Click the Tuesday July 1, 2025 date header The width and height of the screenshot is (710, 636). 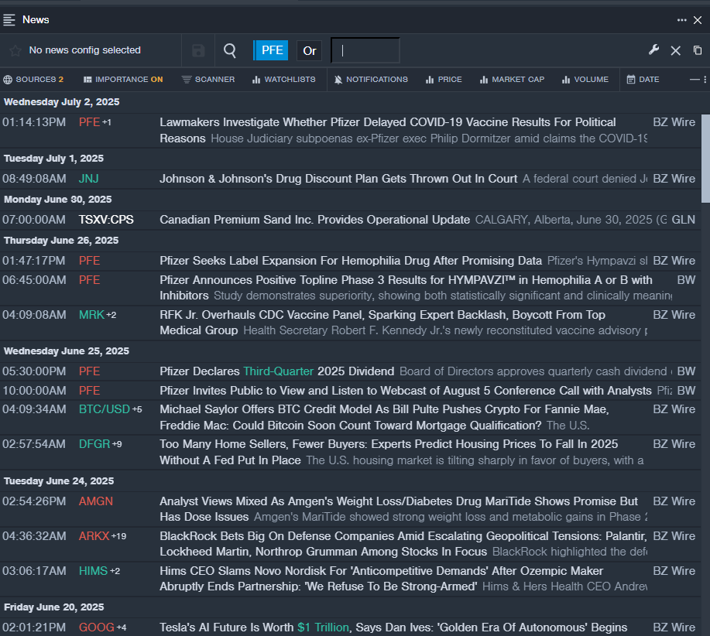53,159
